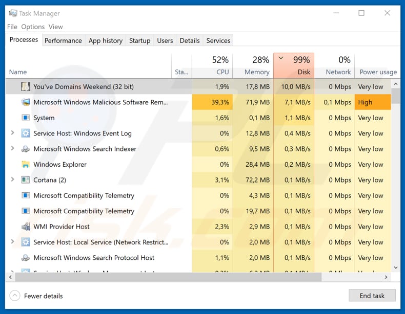
Task: Click the Windows Event Log gear icon
Action: point(25,133)
